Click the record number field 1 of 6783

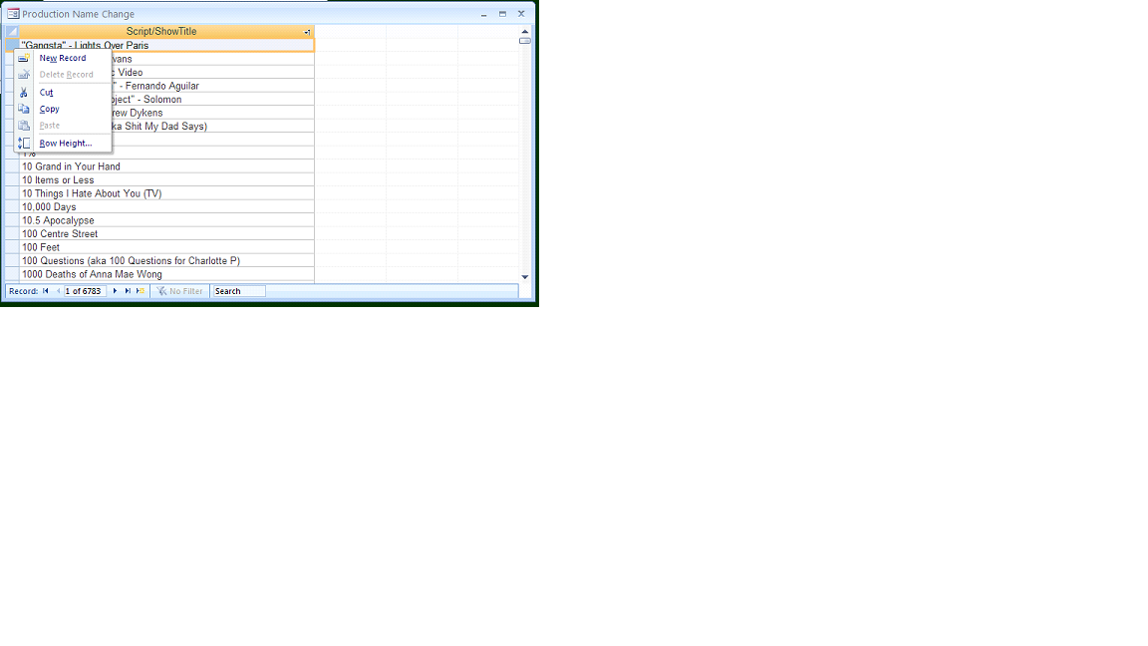pyautogui.click(x=85, y=291)
